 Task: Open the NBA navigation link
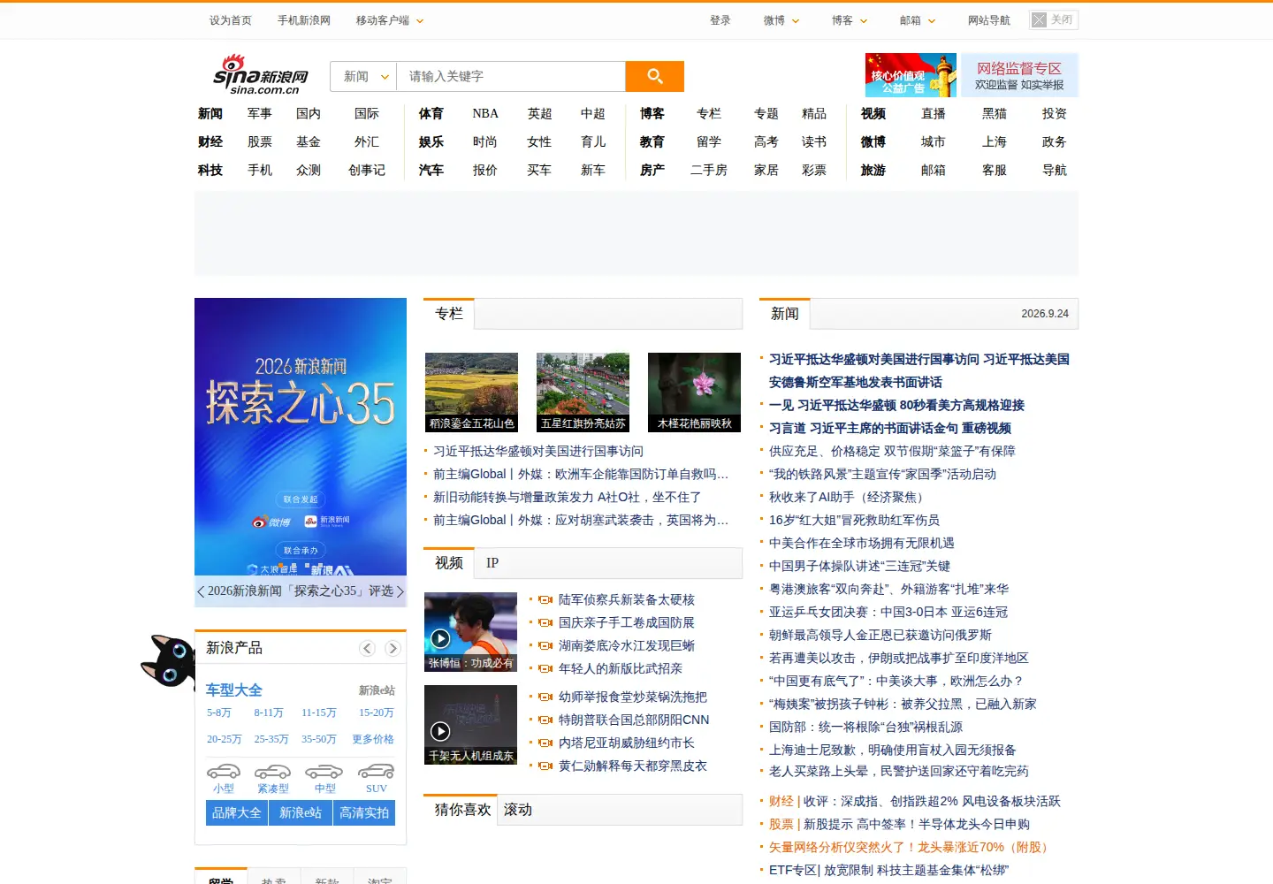click(x=485, y=113)
